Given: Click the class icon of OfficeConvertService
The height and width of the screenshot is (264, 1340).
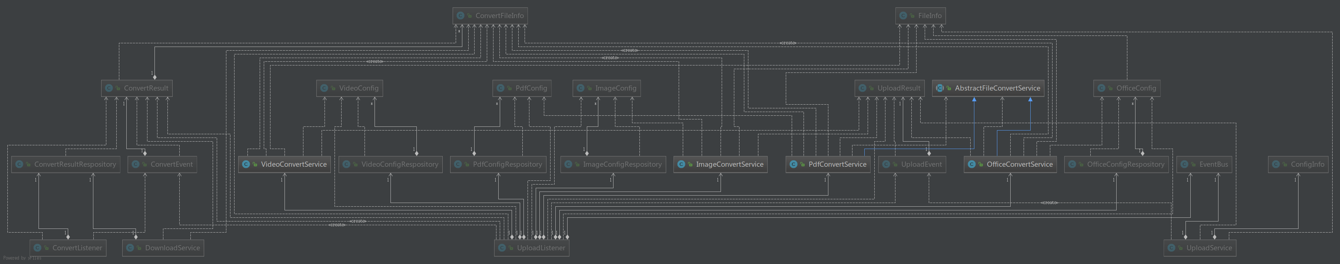Looking at the screenshot, I should click(x=972, y=165).
